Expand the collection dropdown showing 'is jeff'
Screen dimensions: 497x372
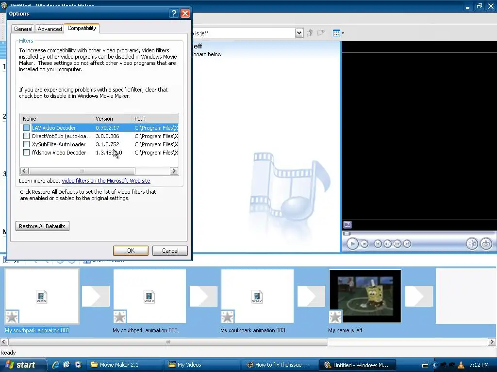[x=299, y=33]
